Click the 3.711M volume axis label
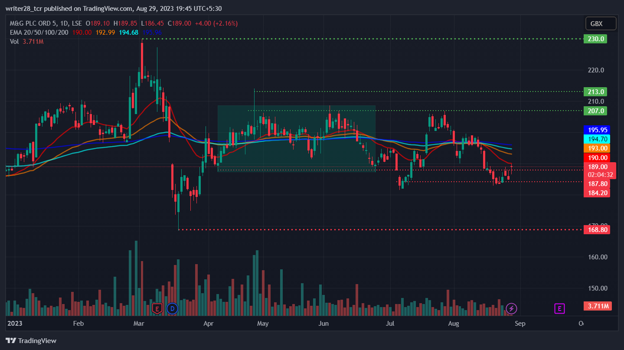Image resolution: width=624 pixels, height=350 pixels. (598, 306)
